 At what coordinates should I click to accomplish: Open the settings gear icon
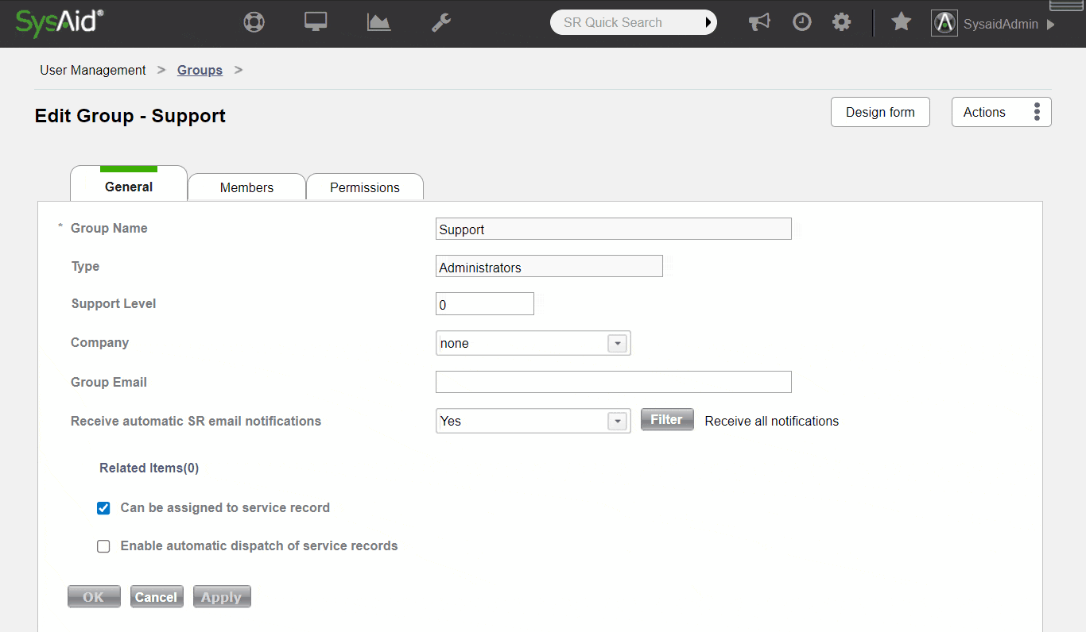[x=841, y=22]
